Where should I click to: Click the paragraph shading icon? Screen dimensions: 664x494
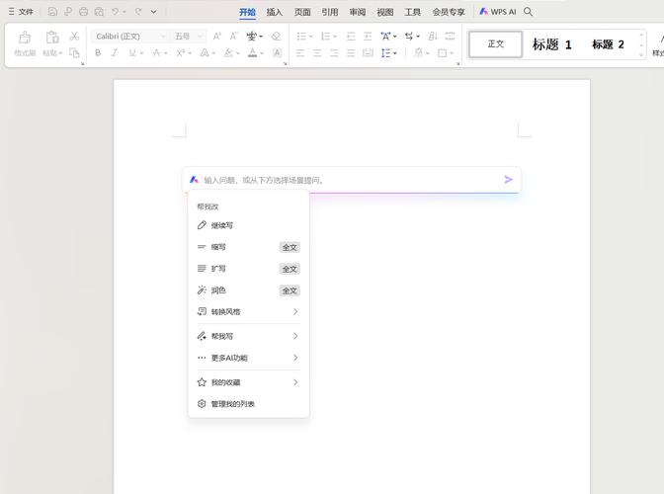click(418, 53)
